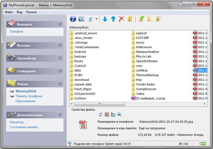Click the Контакты book icon
The width and height of the screenshot is (213, 149).
pyautogui.click(x=12, y=23)
